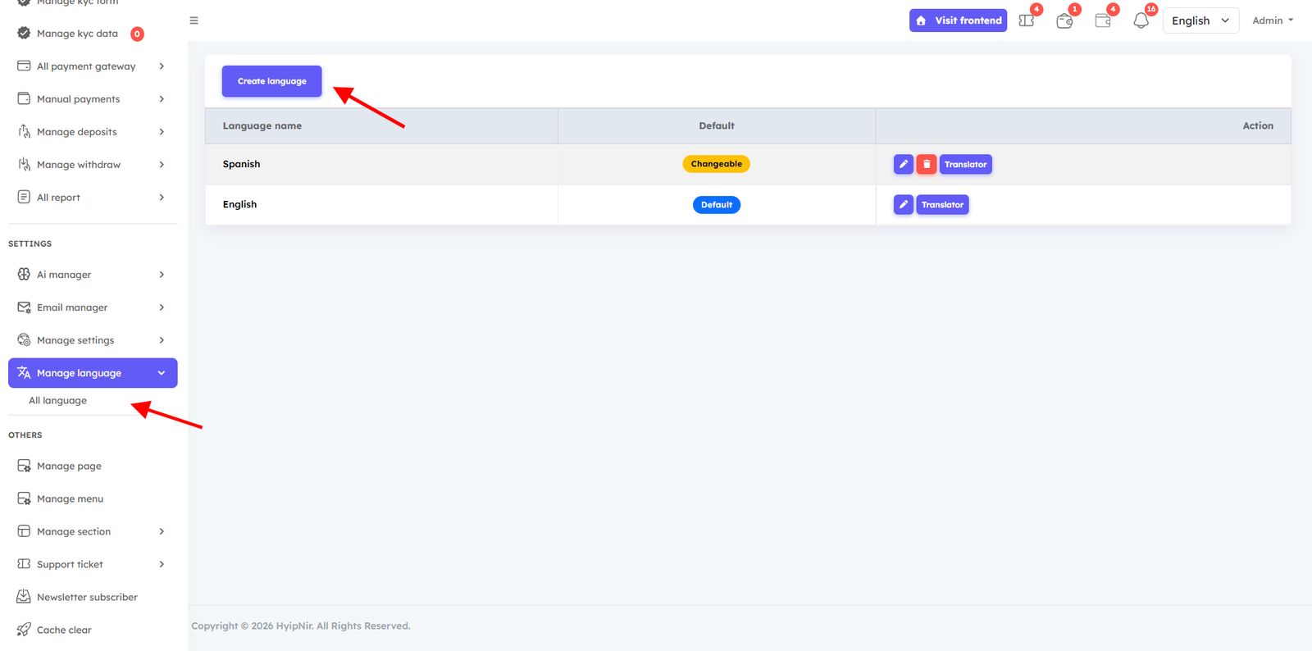Delete the Spanish language via trash icon
Viewport: 1312px width, 651px height.
pos(926,164)
